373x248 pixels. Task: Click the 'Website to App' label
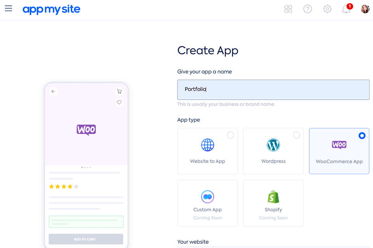click(207, 161)
